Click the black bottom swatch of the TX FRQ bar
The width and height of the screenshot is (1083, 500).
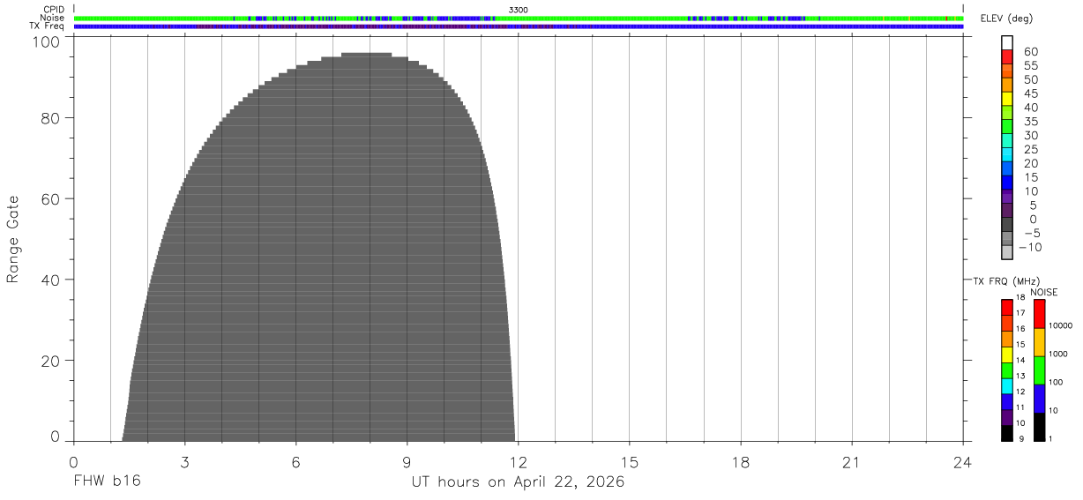coord(1007,433)
